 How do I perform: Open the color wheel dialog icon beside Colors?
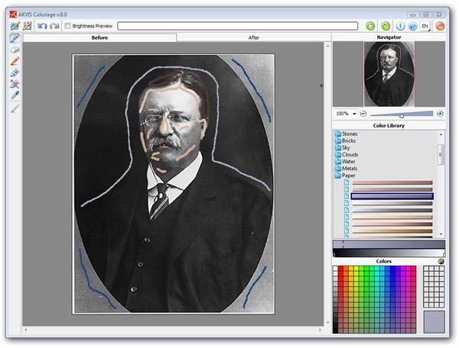(x=441, y=261)
